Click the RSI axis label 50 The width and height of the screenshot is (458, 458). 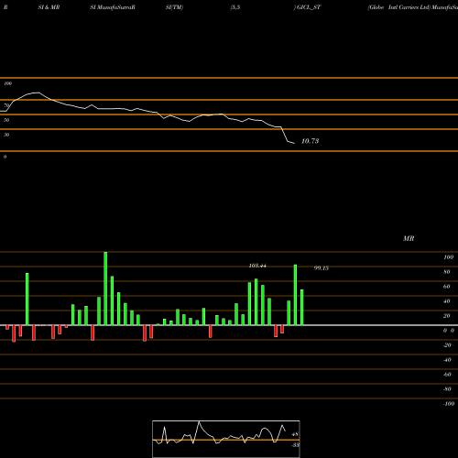[x=6, y=120]
